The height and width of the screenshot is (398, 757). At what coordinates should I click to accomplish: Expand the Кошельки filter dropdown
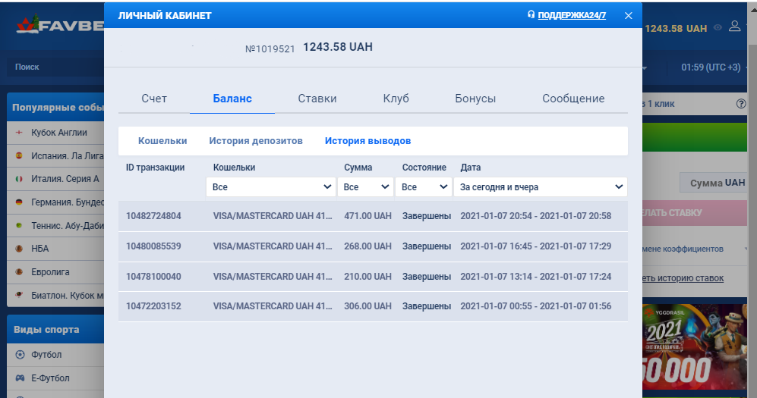point(273,186)
